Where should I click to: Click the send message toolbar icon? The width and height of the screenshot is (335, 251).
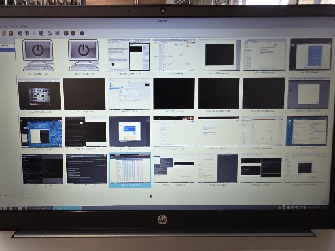click(58, 33)
